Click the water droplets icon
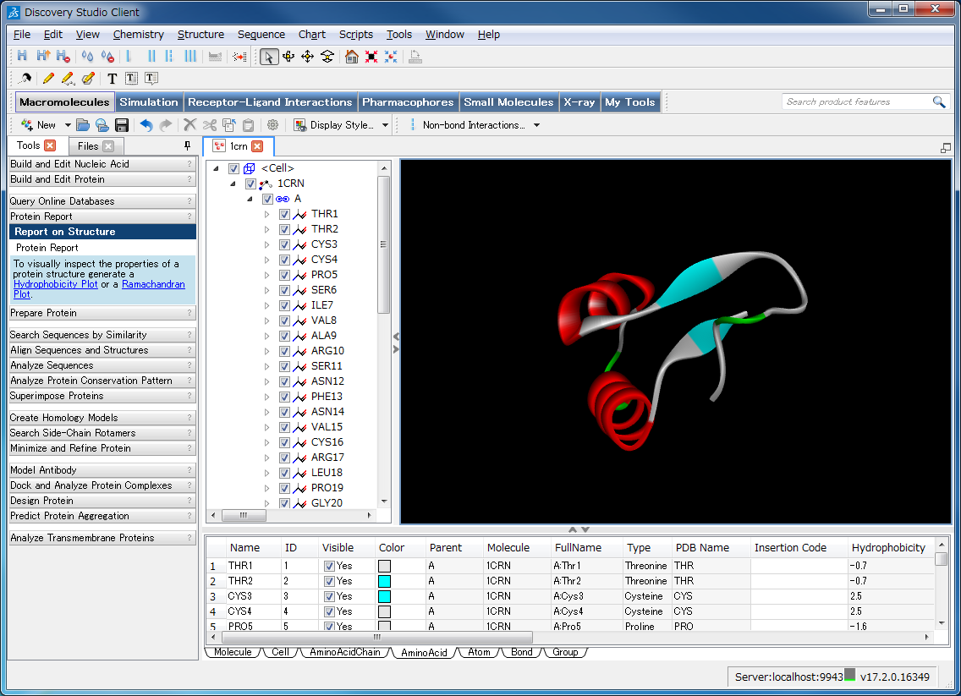The image size is (961, 696). point(88,57)
